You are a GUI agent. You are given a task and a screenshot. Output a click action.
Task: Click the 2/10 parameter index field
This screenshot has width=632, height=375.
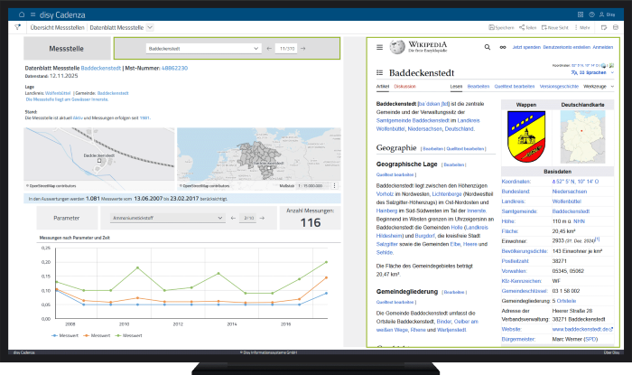coord(248,218)
